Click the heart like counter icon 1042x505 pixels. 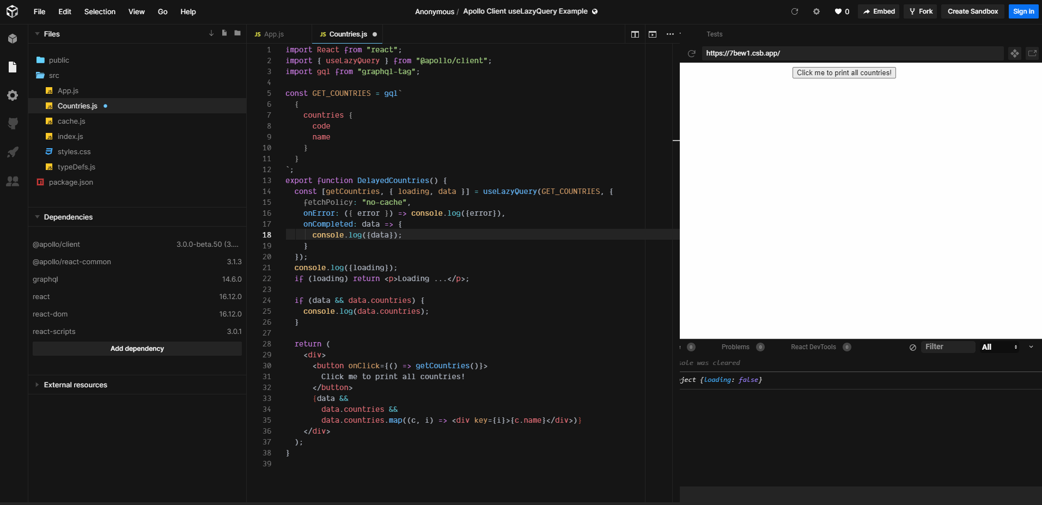pyautogui.click(x=842, y=11)
